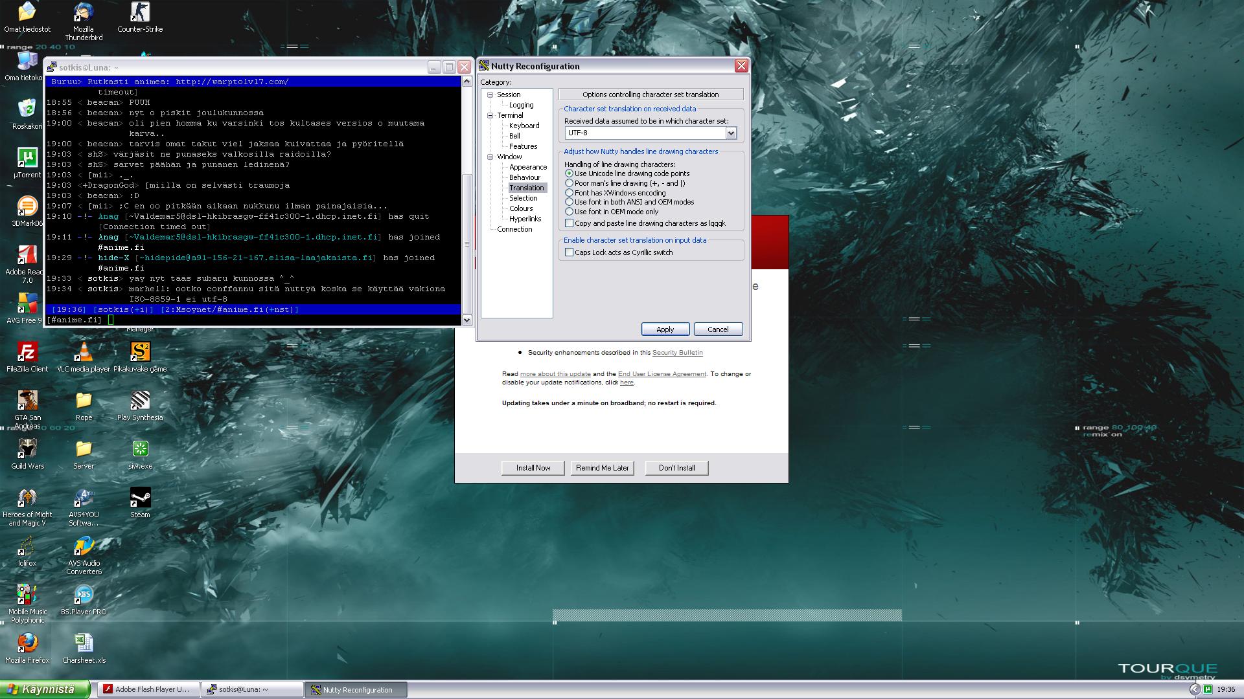The height and width of the screenshot is (699, 1244).
Task: Open the Security Bulletin link
Action: pos(677,353)
